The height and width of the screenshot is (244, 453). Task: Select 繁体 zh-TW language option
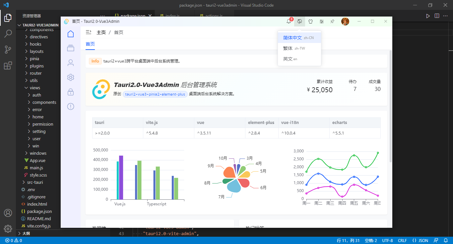point(299,48)
